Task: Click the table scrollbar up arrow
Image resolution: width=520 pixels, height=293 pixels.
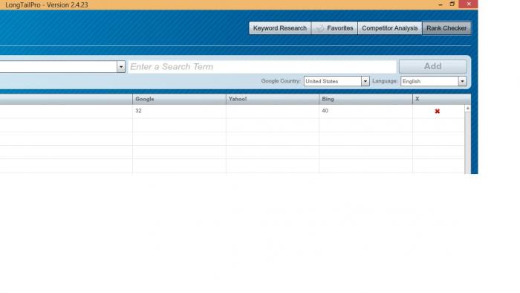Action: (467, 108)
